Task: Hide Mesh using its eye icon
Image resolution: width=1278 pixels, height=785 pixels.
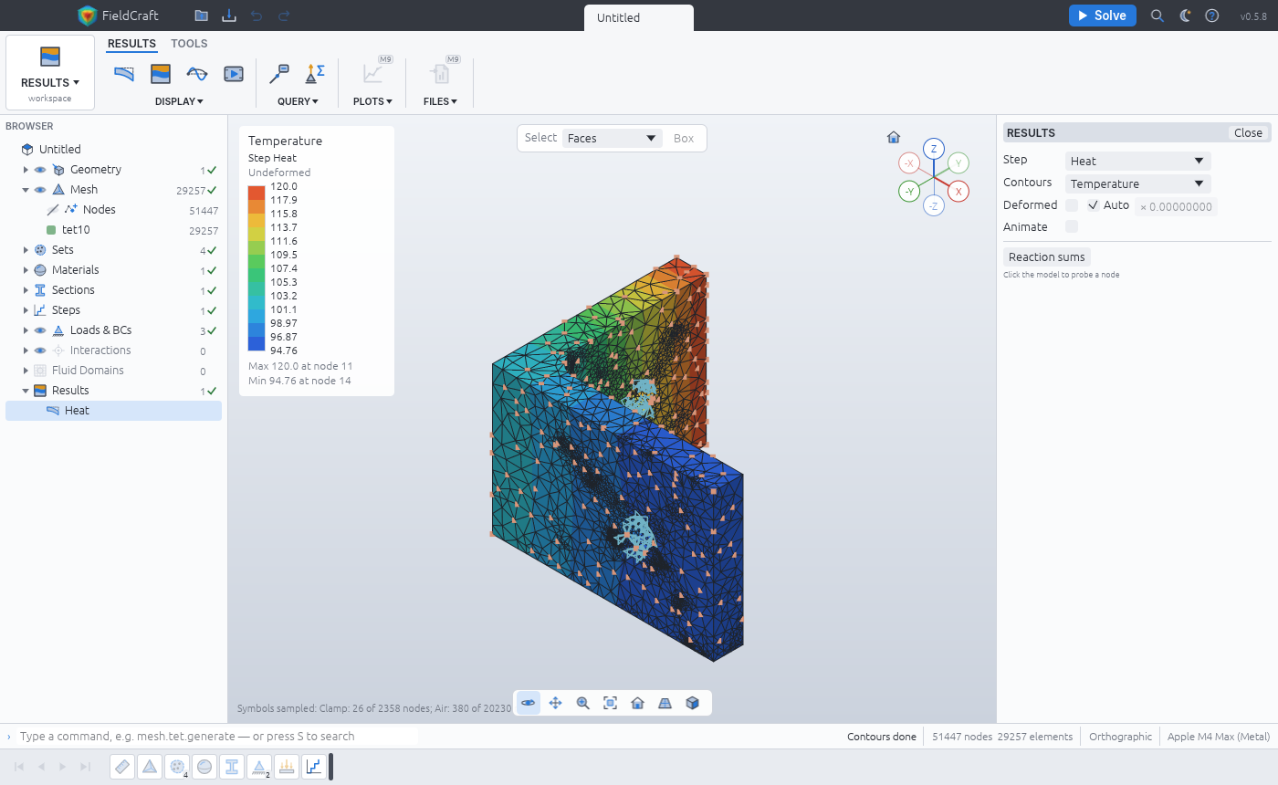Action: 40,190
